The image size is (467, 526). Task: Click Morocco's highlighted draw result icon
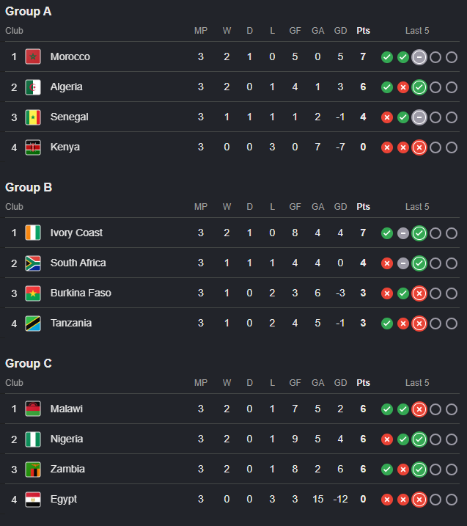[419, 57]
